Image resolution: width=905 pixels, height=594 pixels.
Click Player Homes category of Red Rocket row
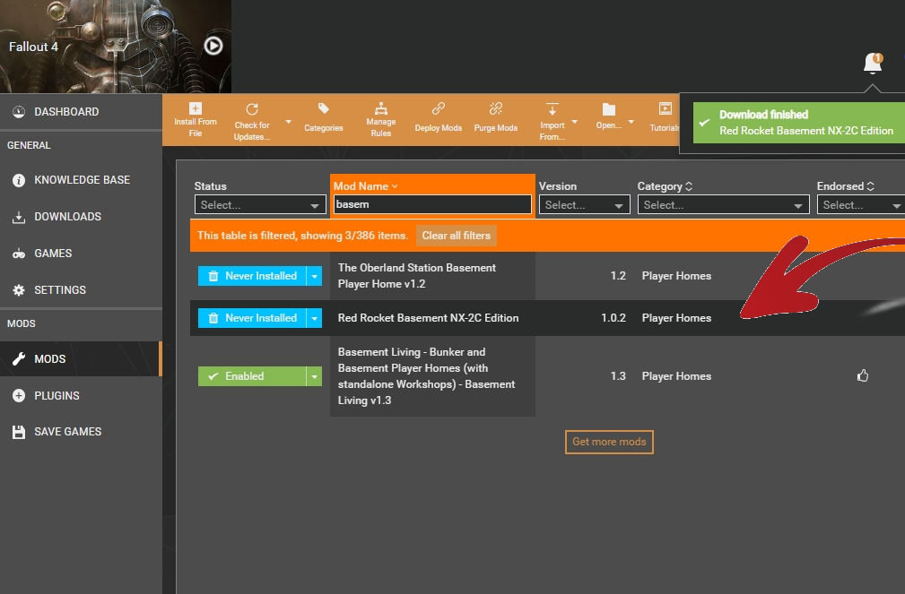pos(676,318)
